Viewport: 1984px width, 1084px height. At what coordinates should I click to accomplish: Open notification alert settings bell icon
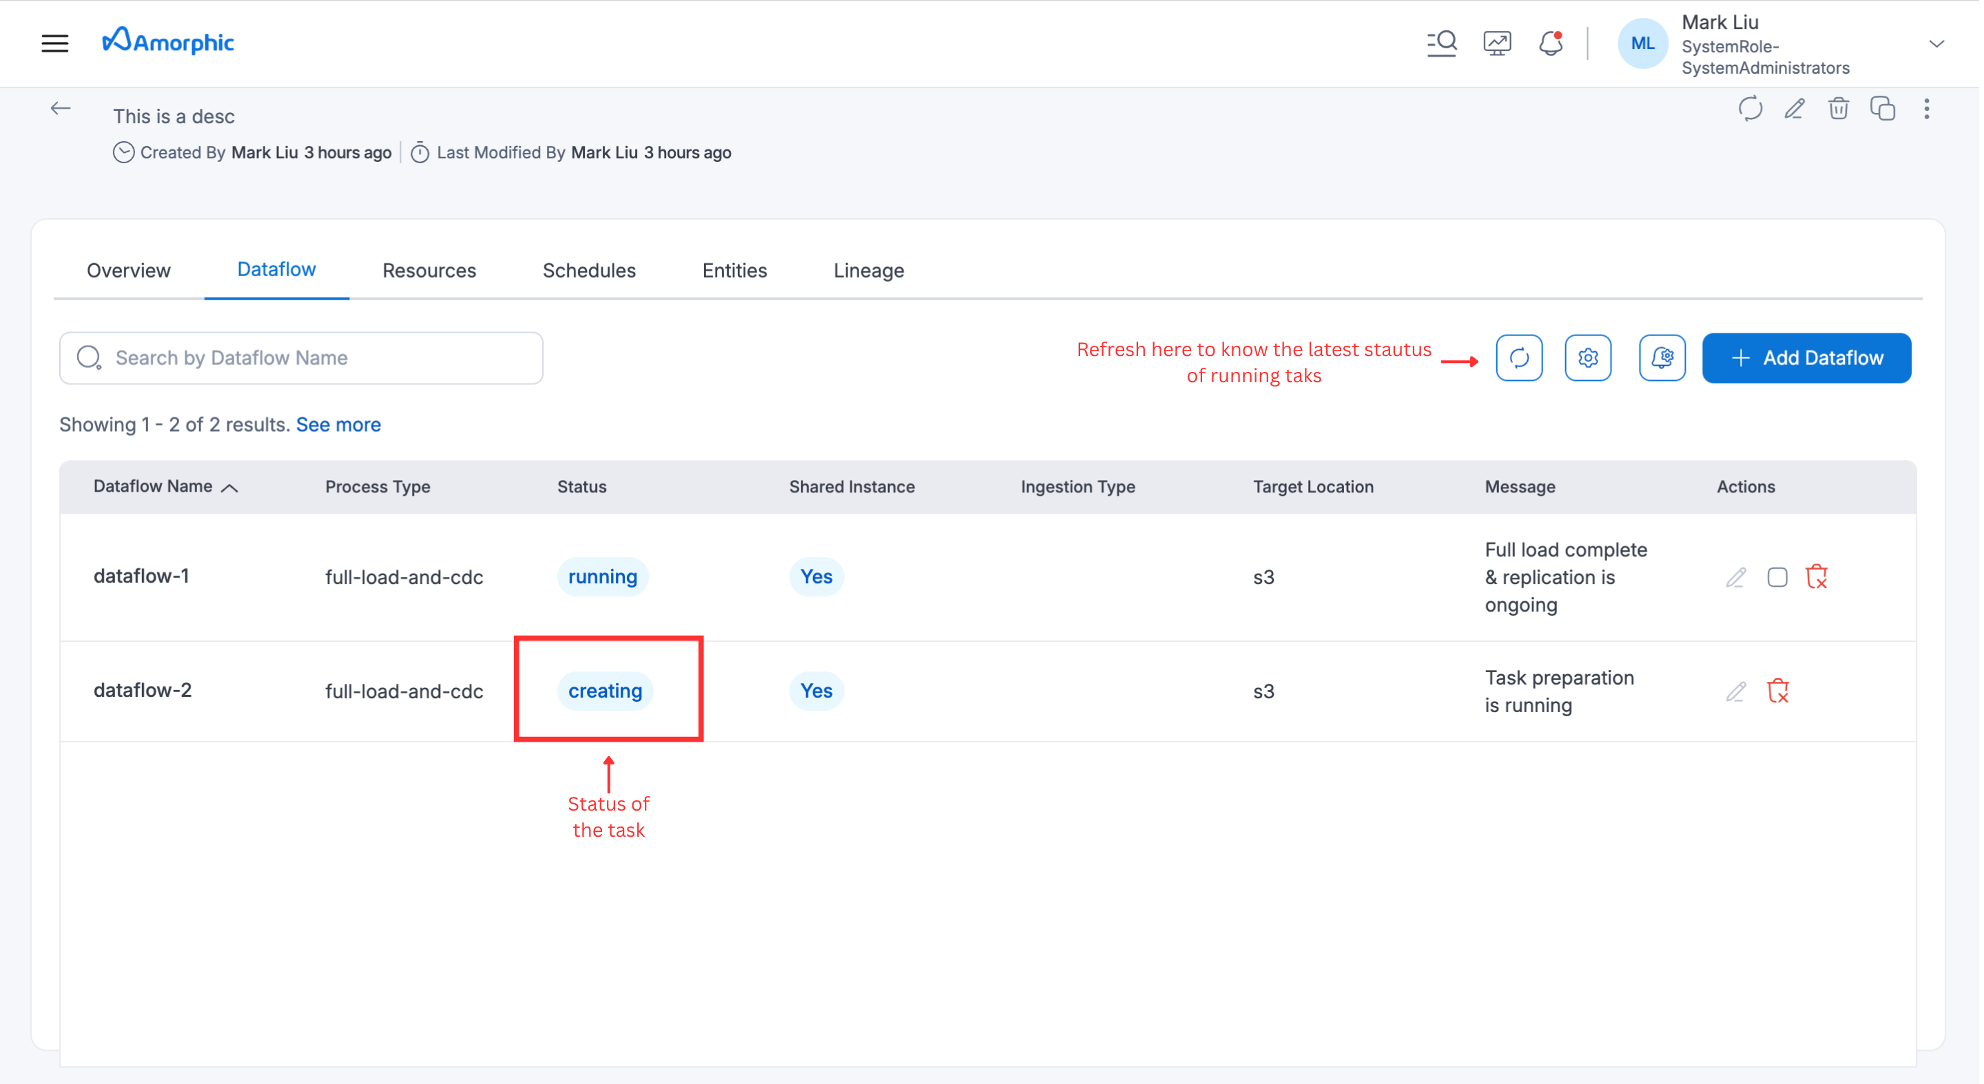1662,357
